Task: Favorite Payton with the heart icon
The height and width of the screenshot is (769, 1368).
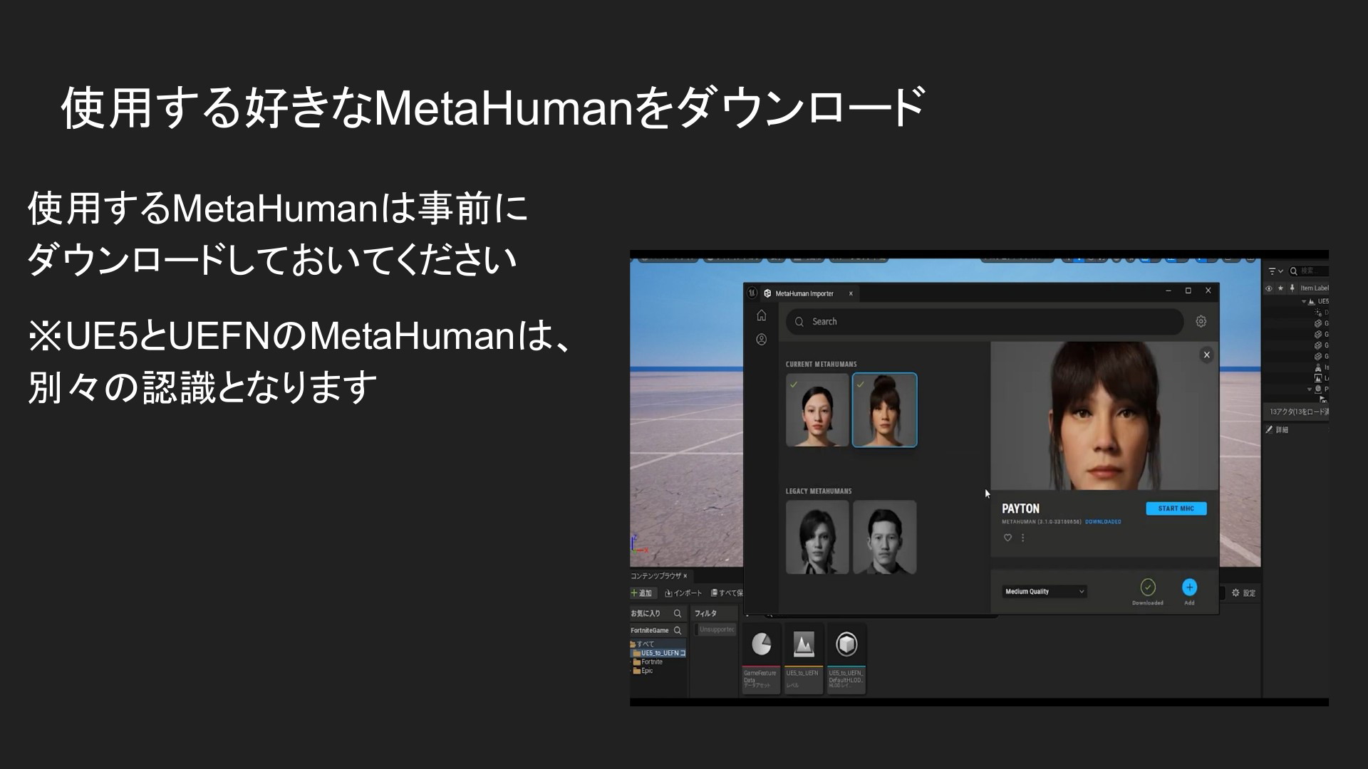Action: [x=1007, y=538]
